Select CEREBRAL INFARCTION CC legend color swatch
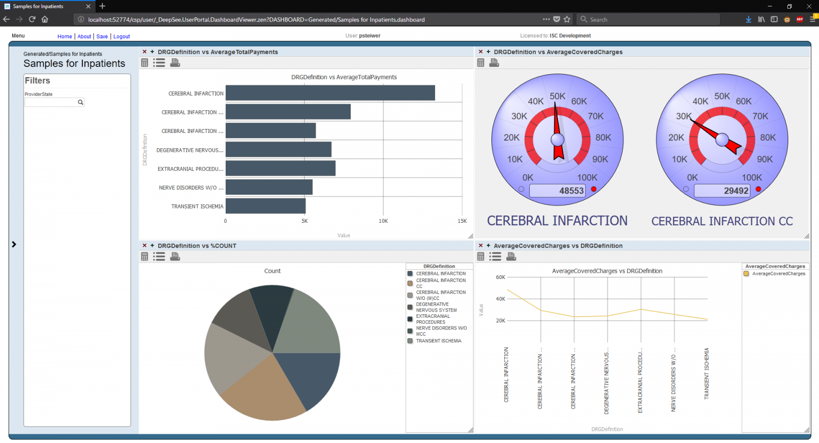Image resolution: width=819 pixels, height=443 pixels. (x=410, y=283)
